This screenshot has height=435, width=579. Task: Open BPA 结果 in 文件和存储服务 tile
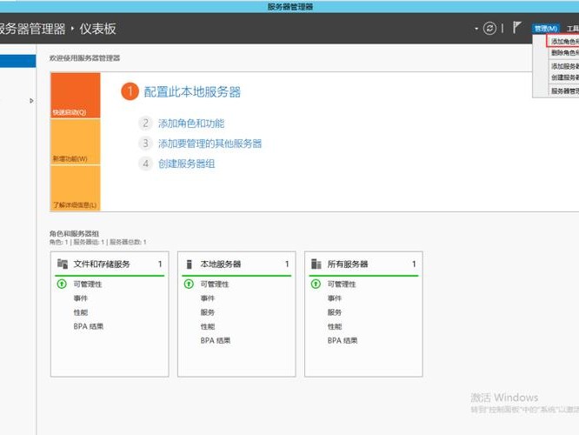pyautogui.click(x=89, y=326)
